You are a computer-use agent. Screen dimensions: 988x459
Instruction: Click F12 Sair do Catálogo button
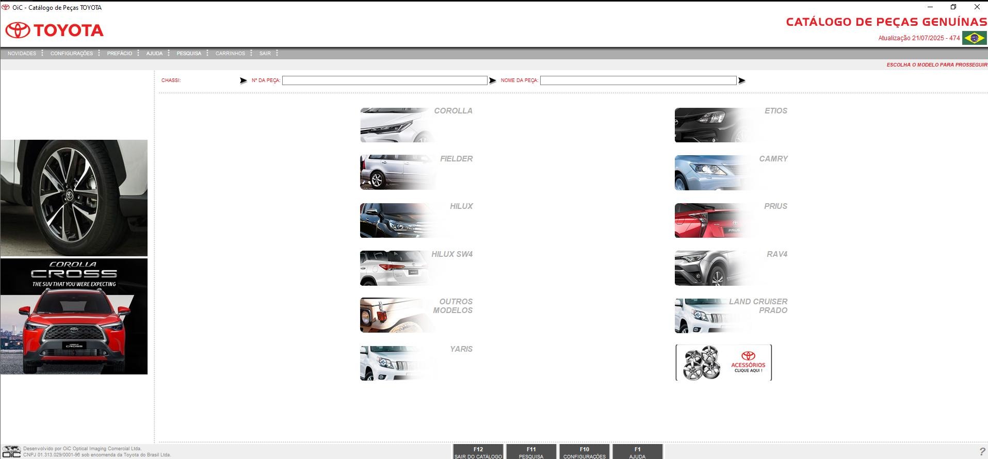point(478,452)
